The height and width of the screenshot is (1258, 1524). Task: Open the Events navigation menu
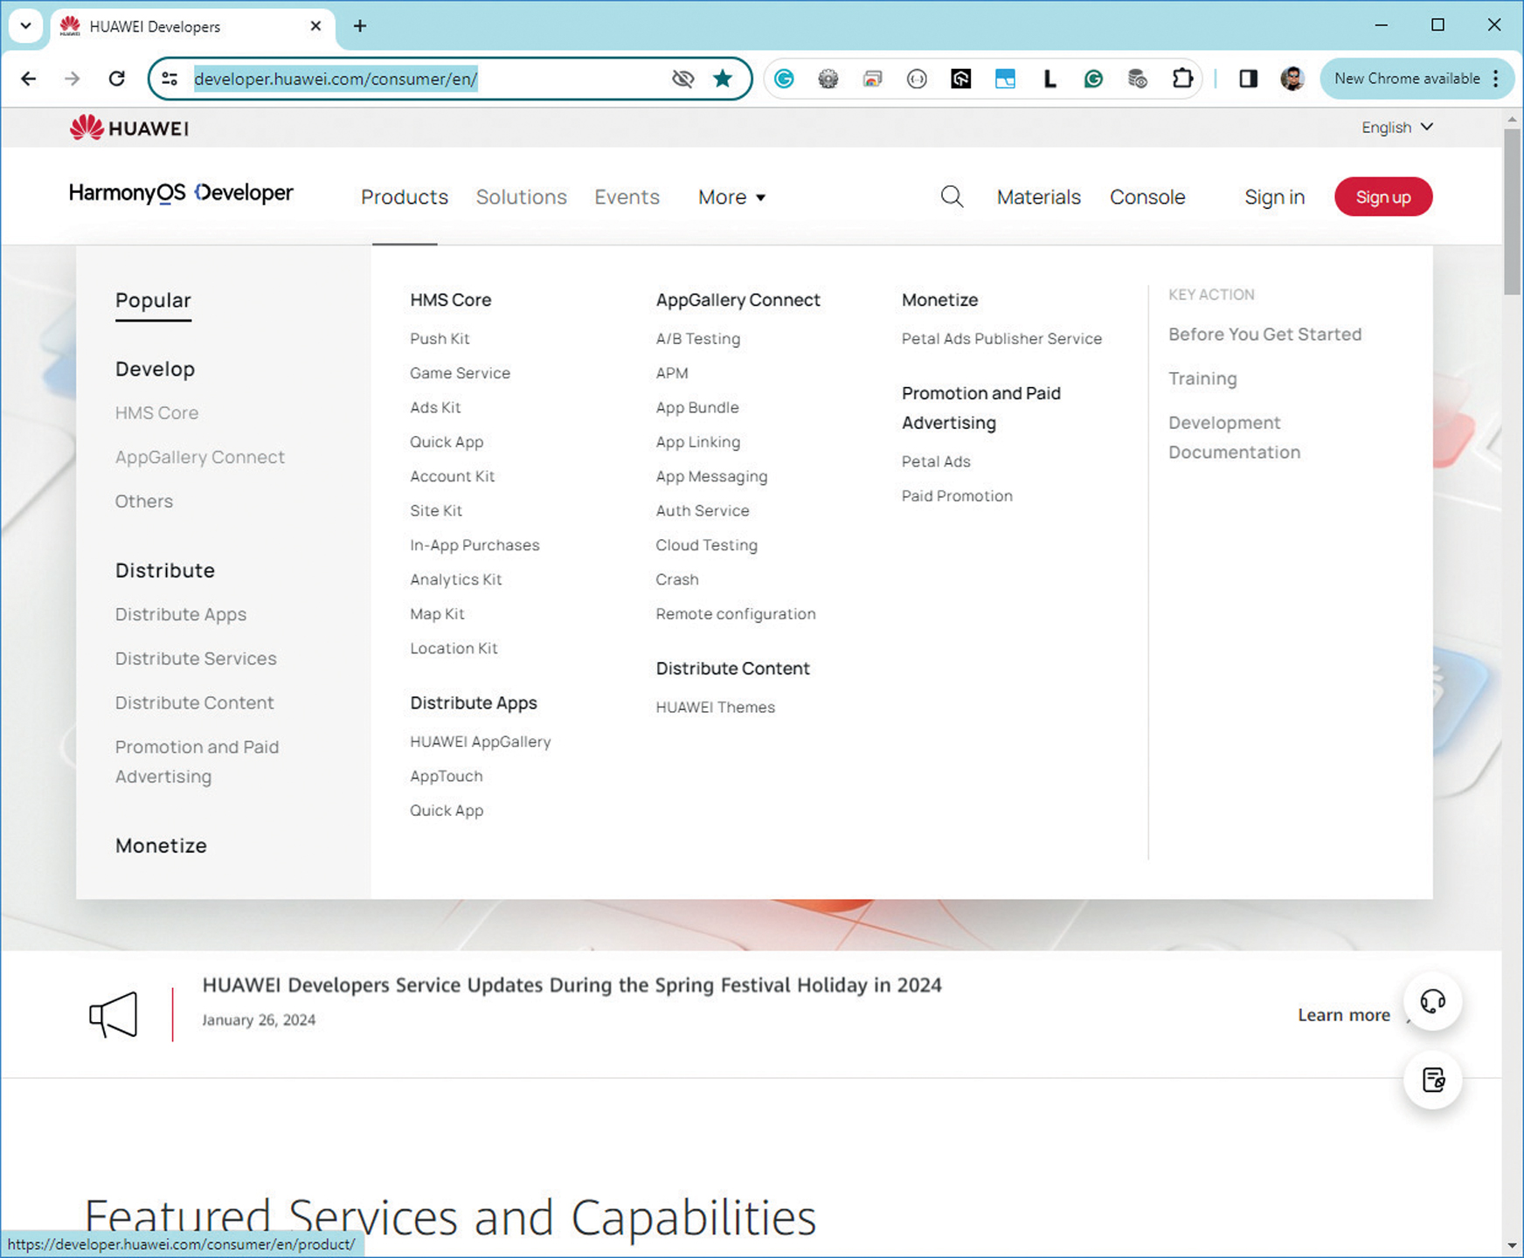coord(627,197)
